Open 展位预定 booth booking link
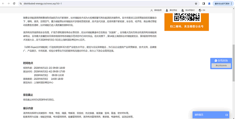This screenshot has width=235, height=119. click(172, 10)
